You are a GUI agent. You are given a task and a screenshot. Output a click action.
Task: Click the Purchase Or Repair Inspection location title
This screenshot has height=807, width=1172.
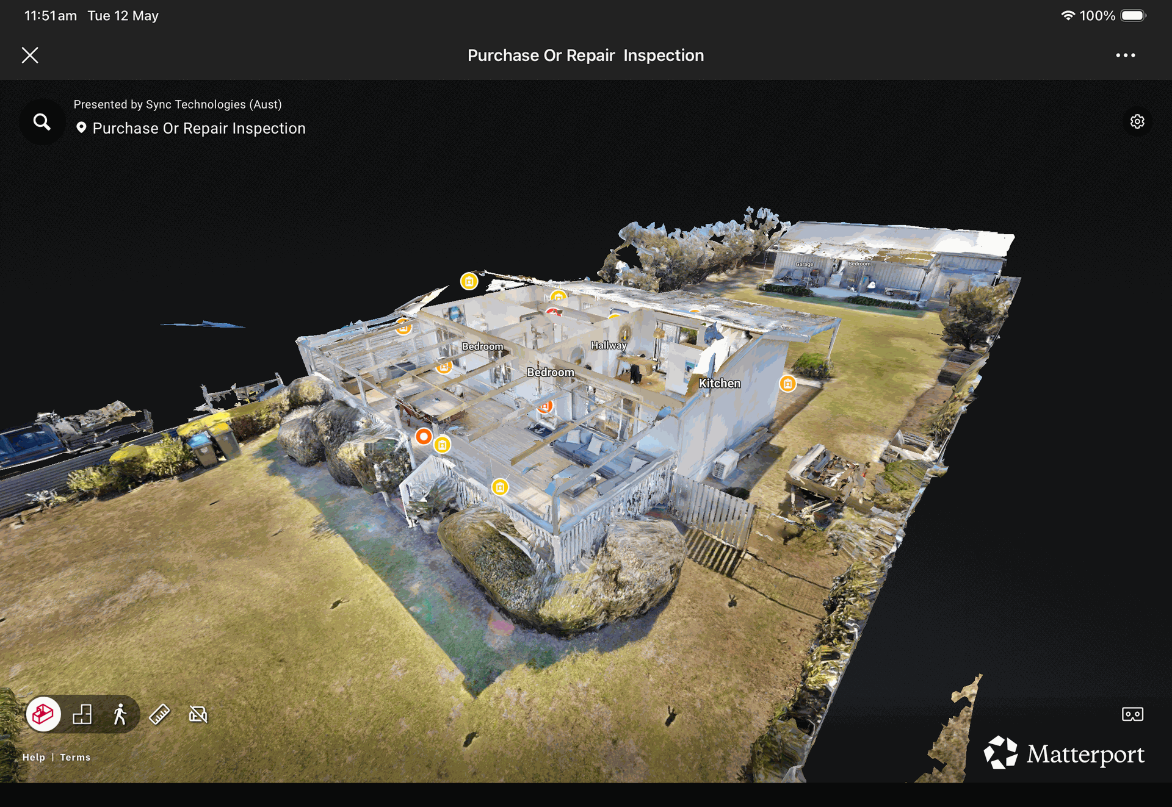tap(199, 128)
